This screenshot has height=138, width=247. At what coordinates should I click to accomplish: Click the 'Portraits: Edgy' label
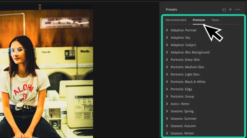pyautogui.click(x=181, y=89)
